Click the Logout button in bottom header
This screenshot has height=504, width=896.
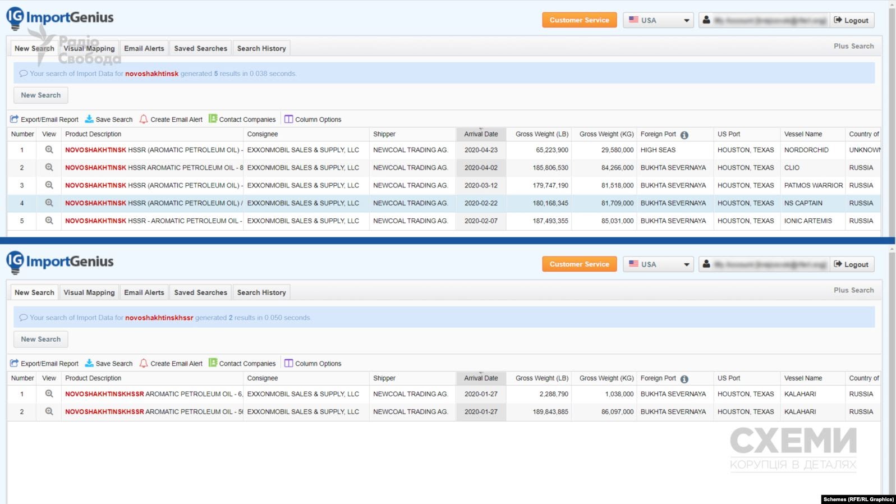point(851,264)
